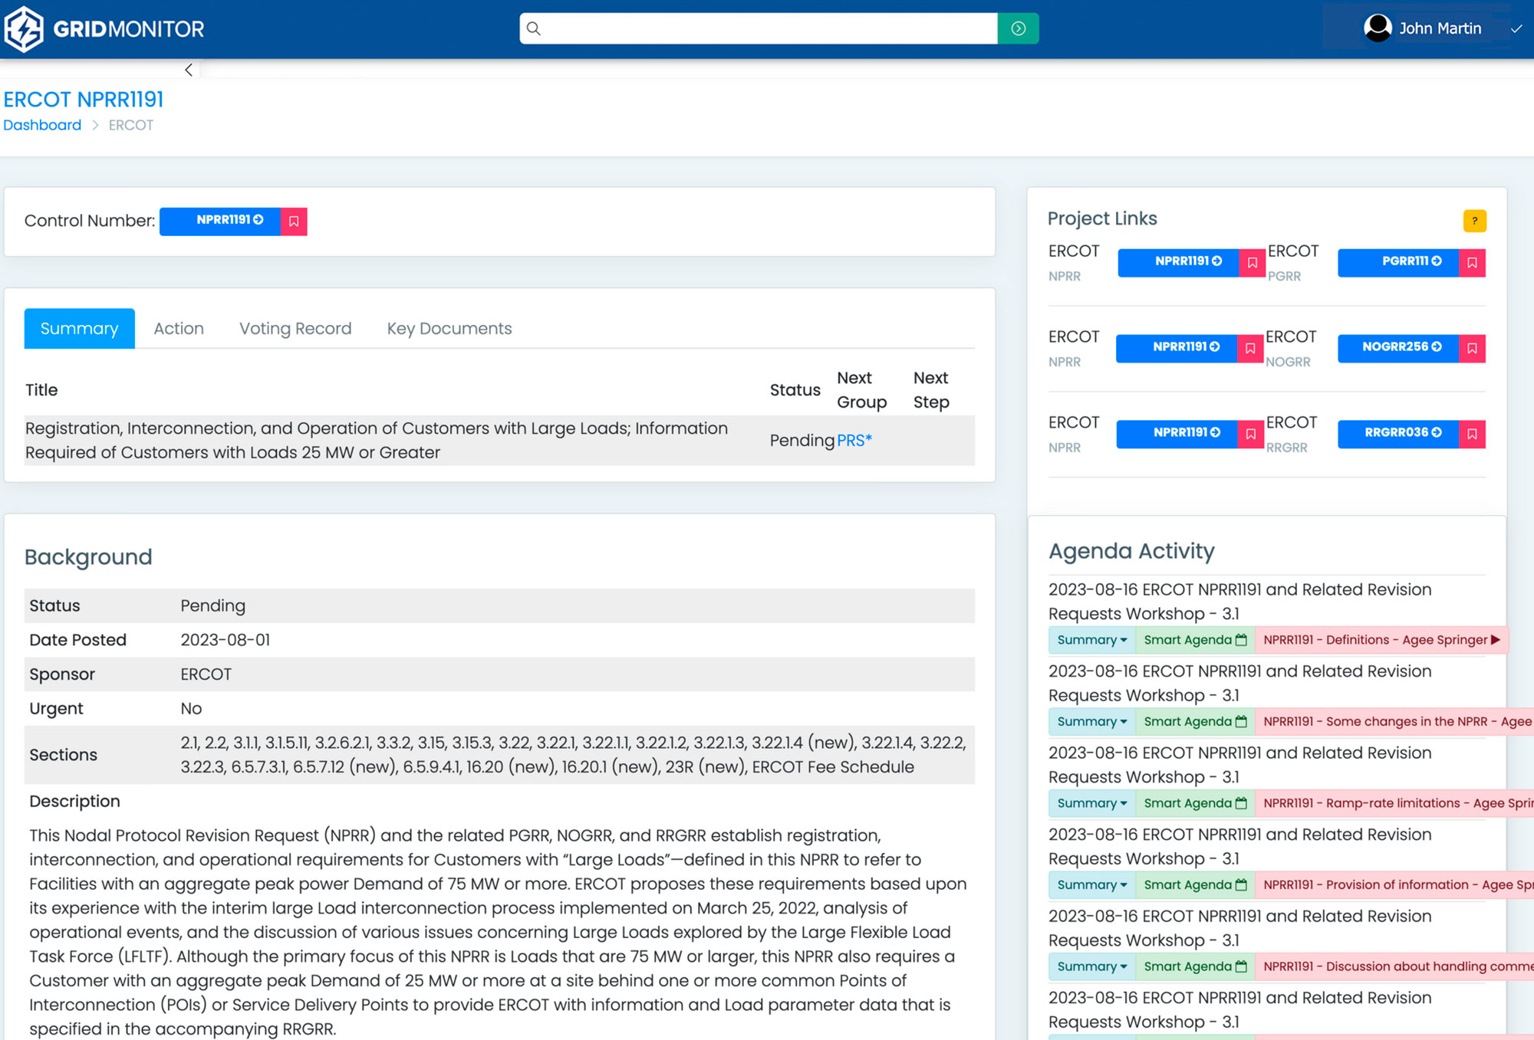Image resolution: width=1534 pixels, height=1040 pixels.
Task: Click the Urgent value No
Action: click(x=191, y=709)
